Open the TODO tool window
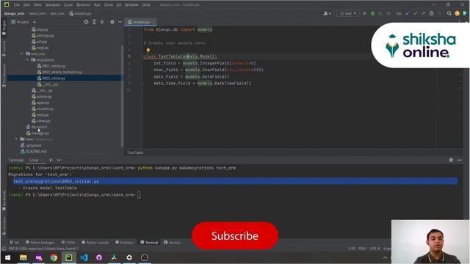The height and width of the screenshot is (264, 470). (68, 243)
